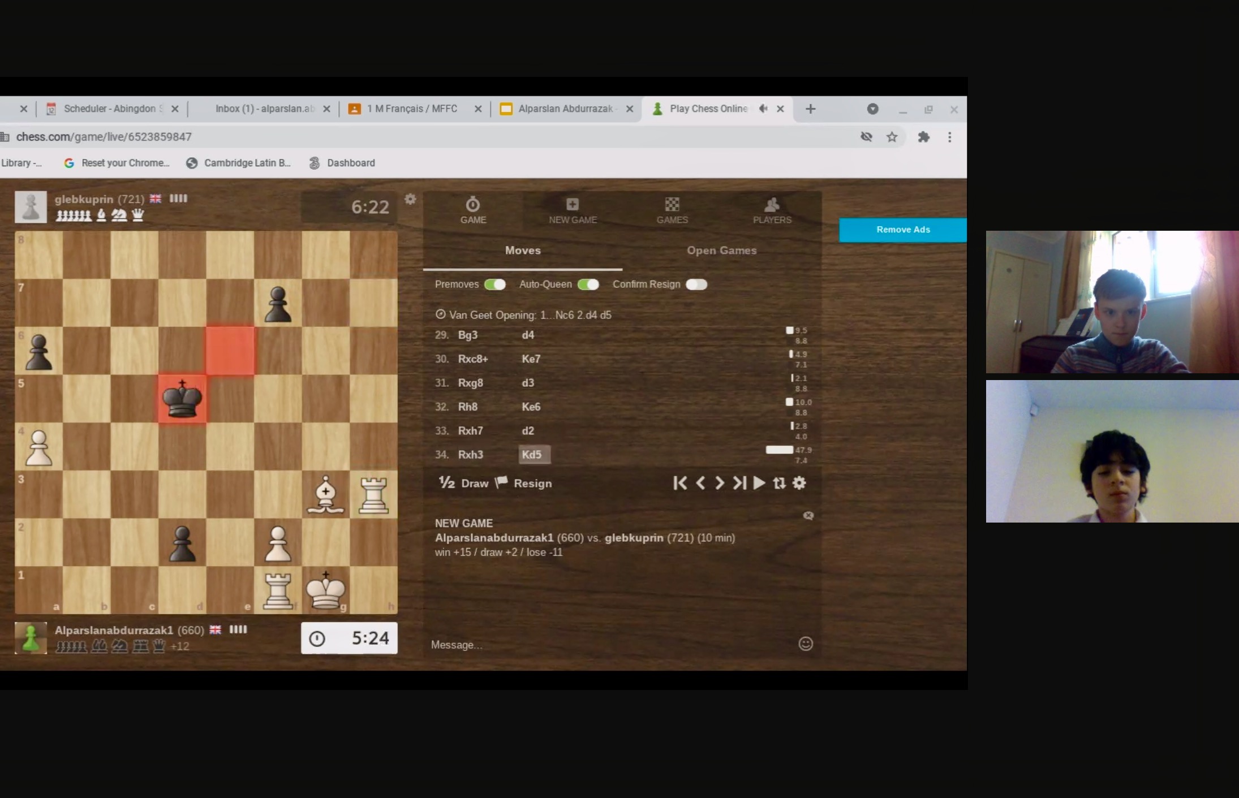The height and width of the screenshot is (798, 1239).
Task: Close the Scheduler - Abingdon tab
Action: 175,109
